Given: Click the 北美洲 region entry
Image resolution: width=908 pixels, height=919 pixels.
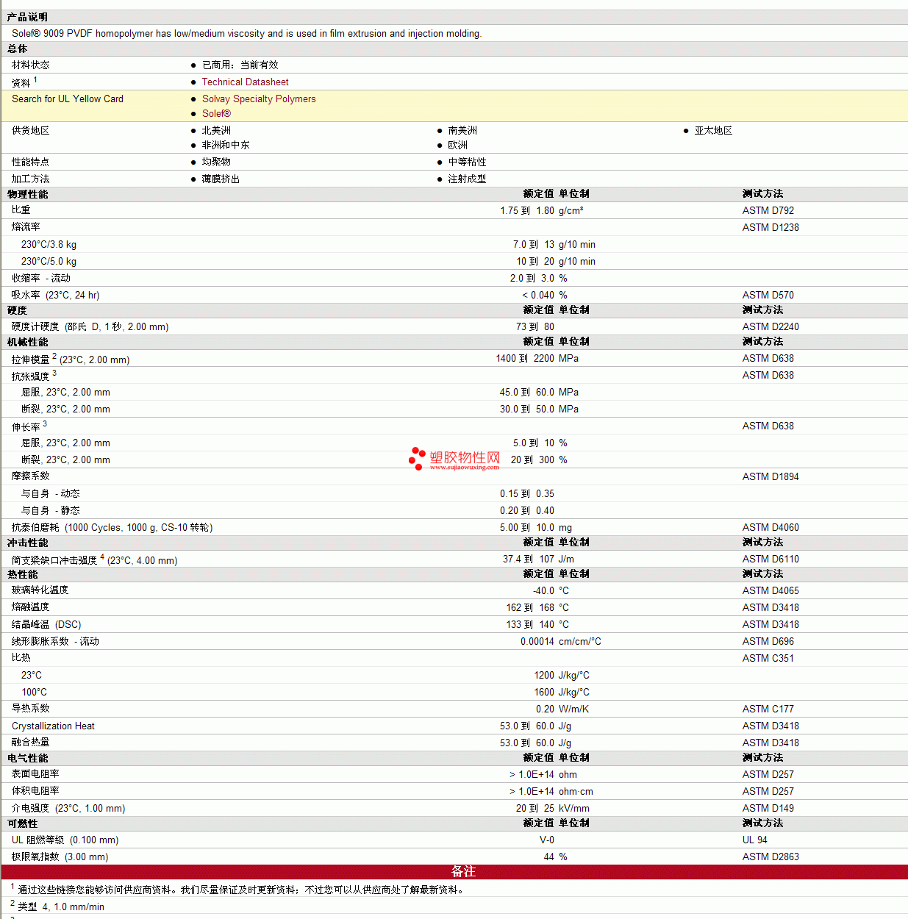Looking at the screenshot, I should pyautogui.click(x=216, y=130).
